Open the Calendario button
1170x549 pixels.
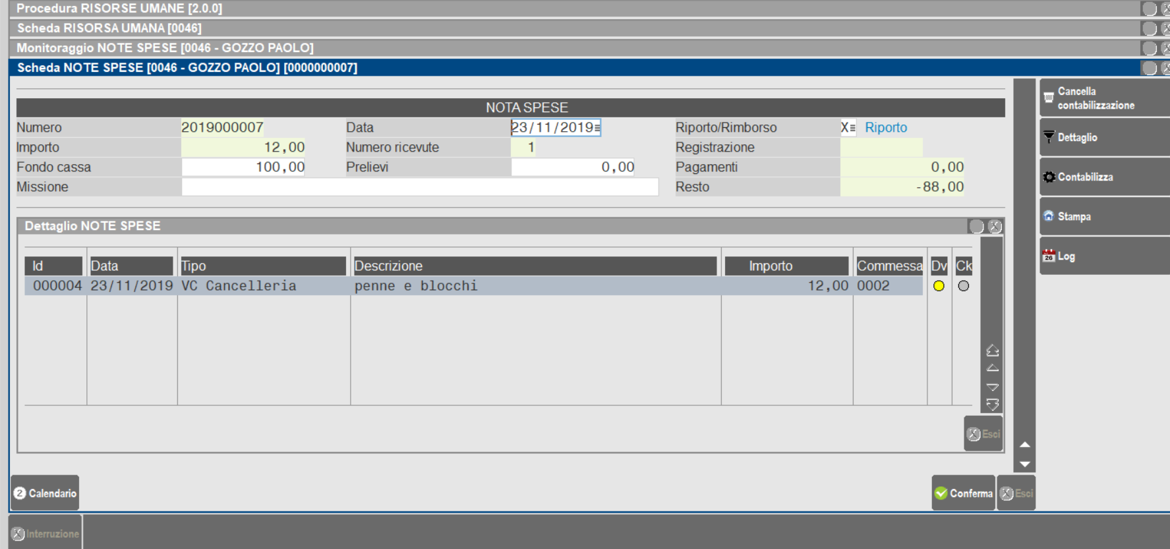pyautogui.click(x=45, y=493)
